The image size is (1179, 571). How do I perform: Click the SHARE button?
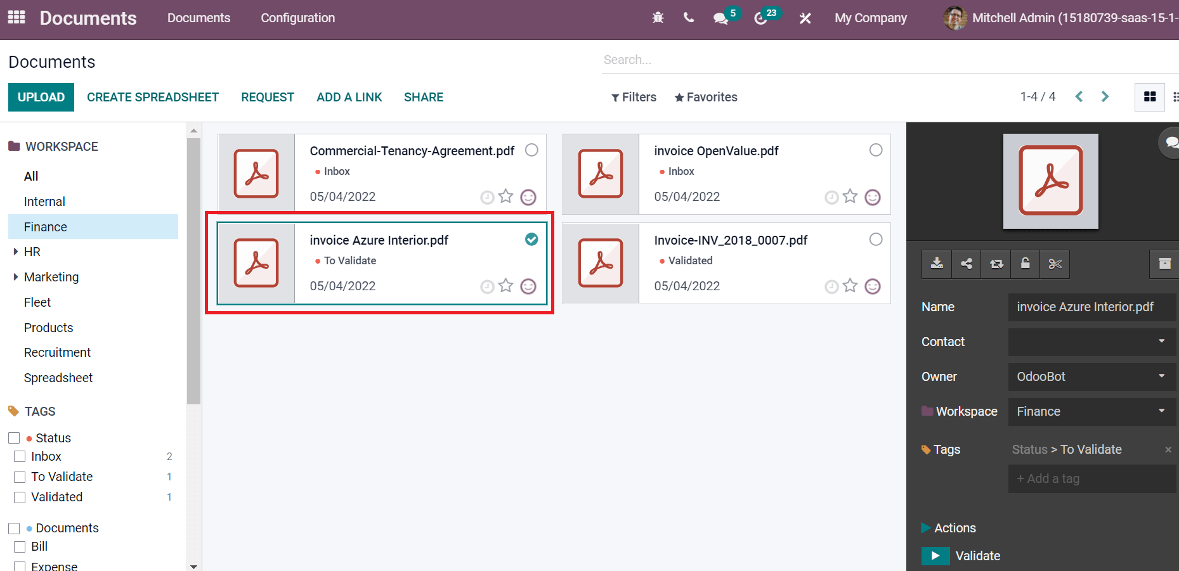(x=424, y=97)
